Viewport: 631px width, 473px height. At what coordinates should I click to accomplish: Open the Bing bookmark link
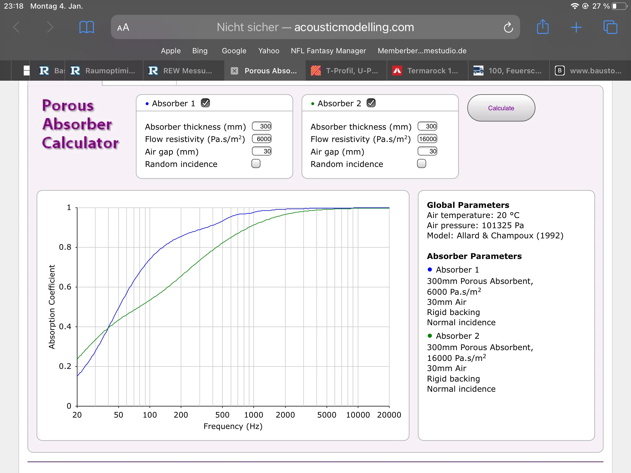[200, 51]
